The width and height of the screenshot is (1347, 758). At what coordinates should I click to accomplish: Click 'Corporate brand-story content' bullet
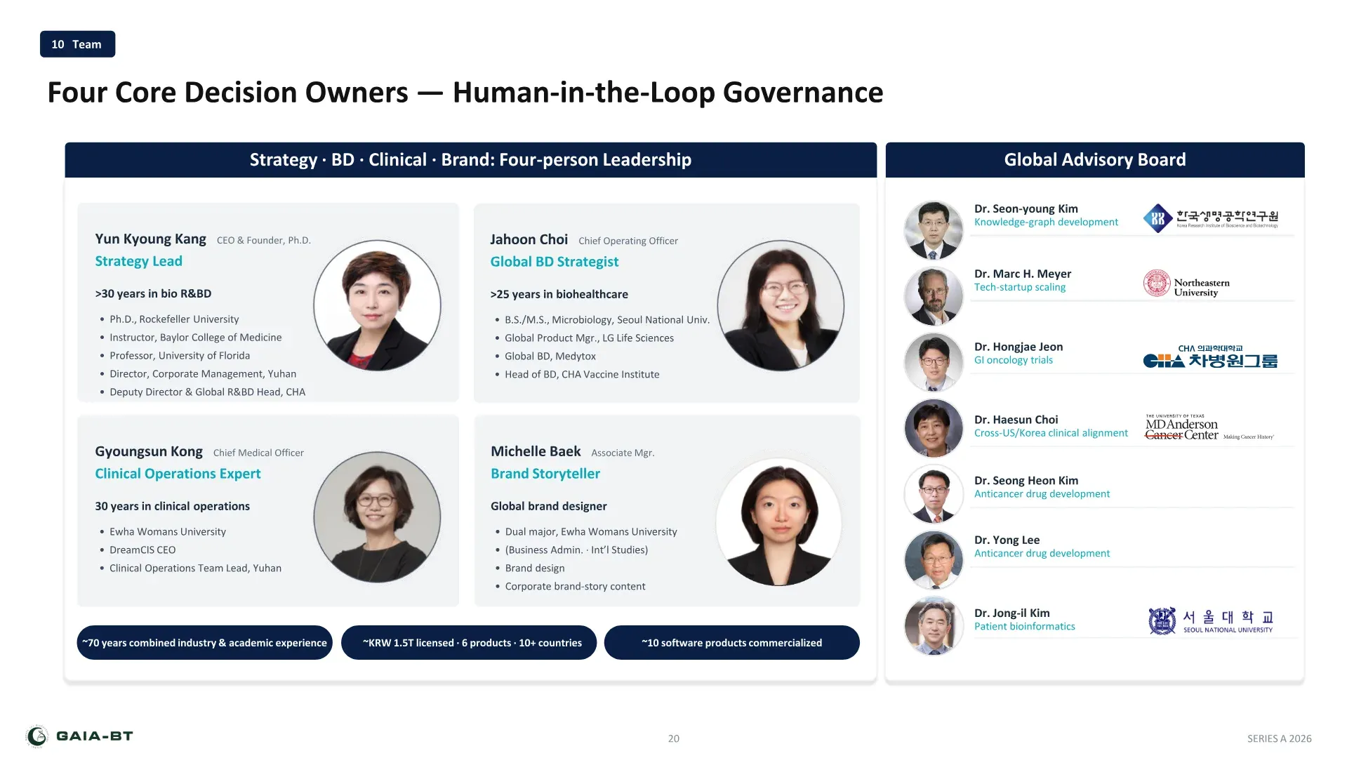[x=575, y=587]
